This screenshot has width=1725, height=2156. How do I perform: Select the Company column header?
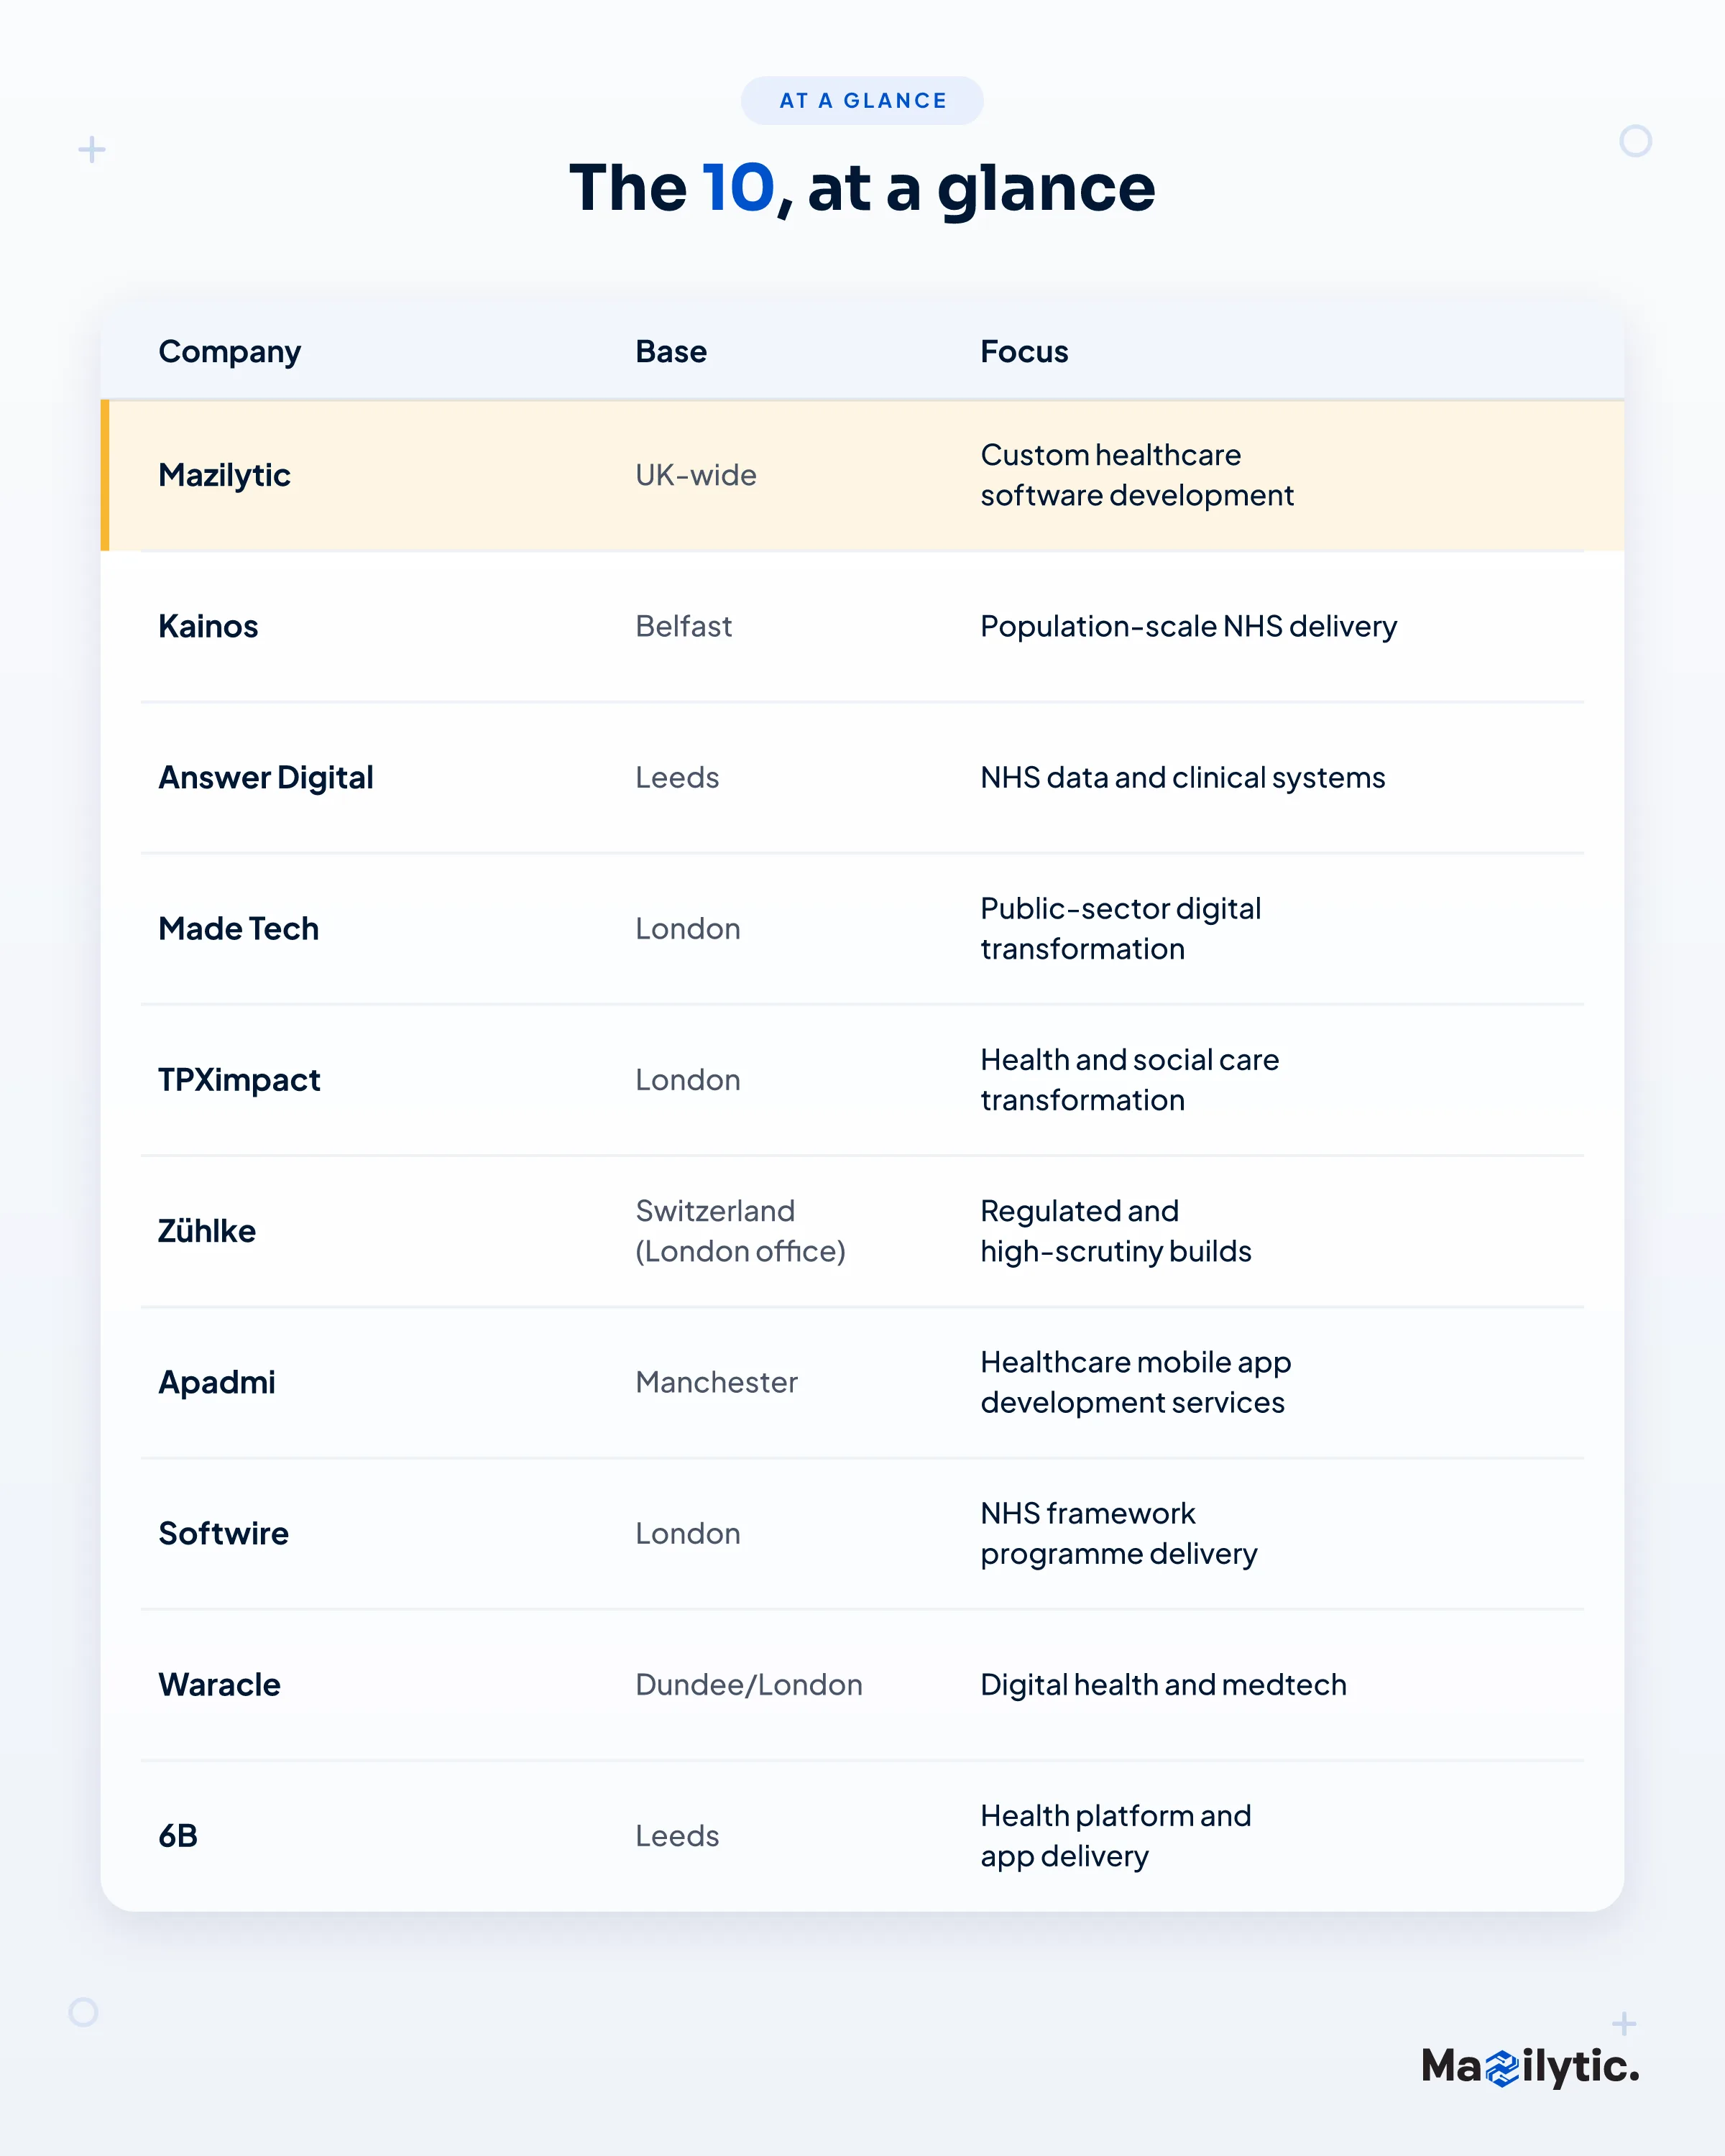[x=229, y=352]
